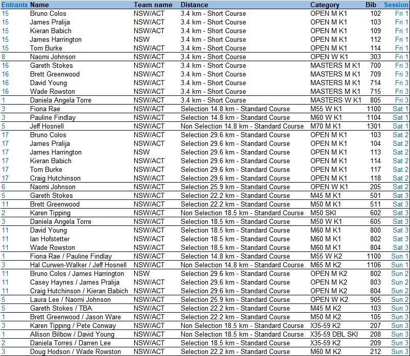Viewport: 410px width, 356px height.
Task: Click bib number 205
Action: (x=375, y=187)
